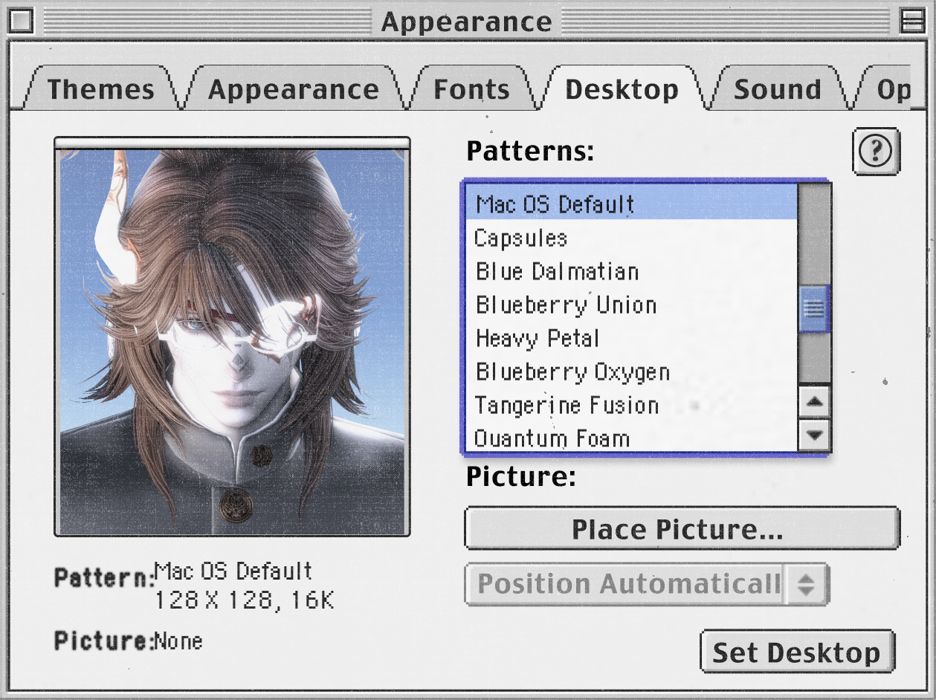This screenshot has width=936, height=700.
Task: Open the Fonts tab
Action: (471, 89)
